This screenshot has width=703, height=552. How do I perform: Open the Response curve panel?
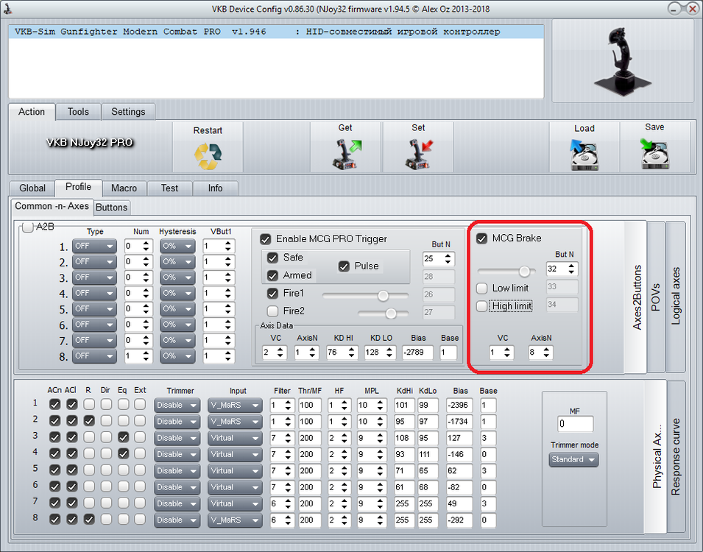click(x=677, y=454)
